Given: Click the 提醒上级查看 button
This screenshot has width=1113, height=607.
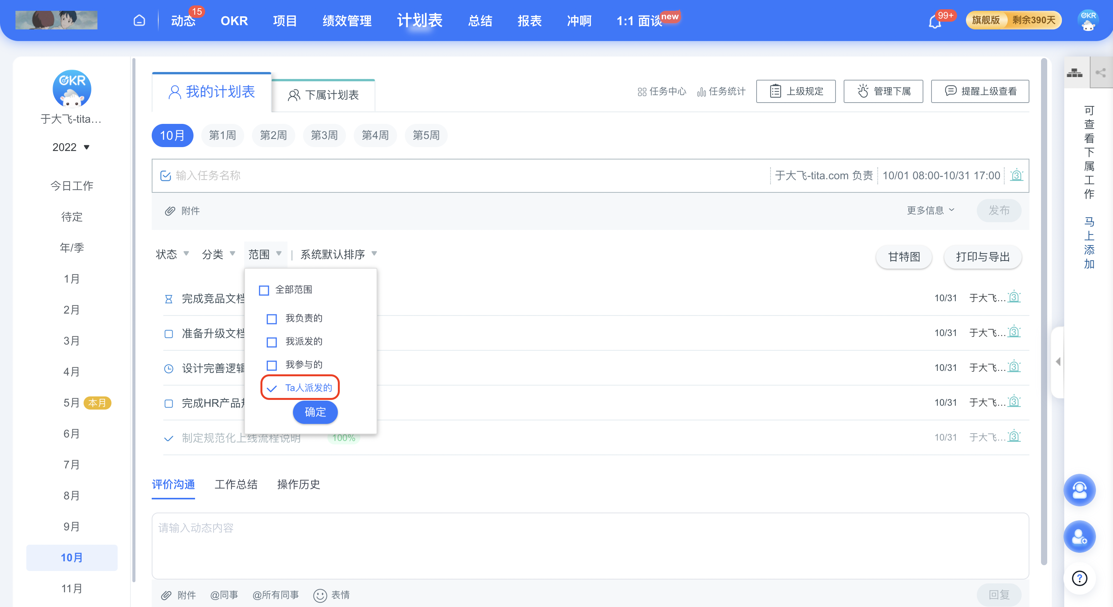Looking at the screenshot, I should [x=979, y=91].
